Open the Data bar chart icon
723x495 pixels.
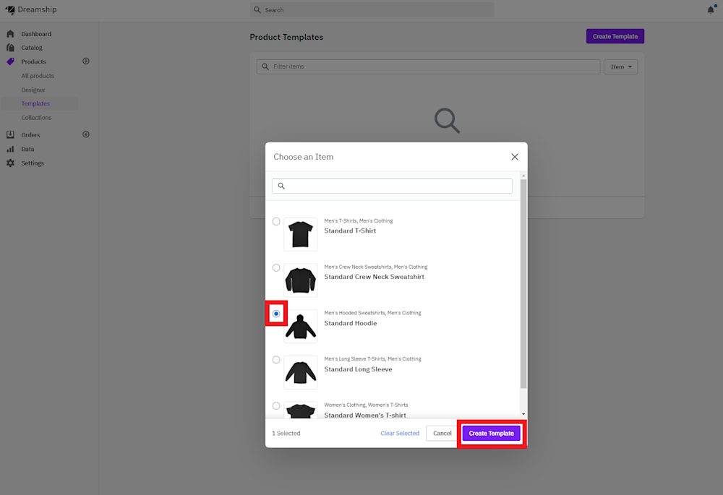coord(10,149)
